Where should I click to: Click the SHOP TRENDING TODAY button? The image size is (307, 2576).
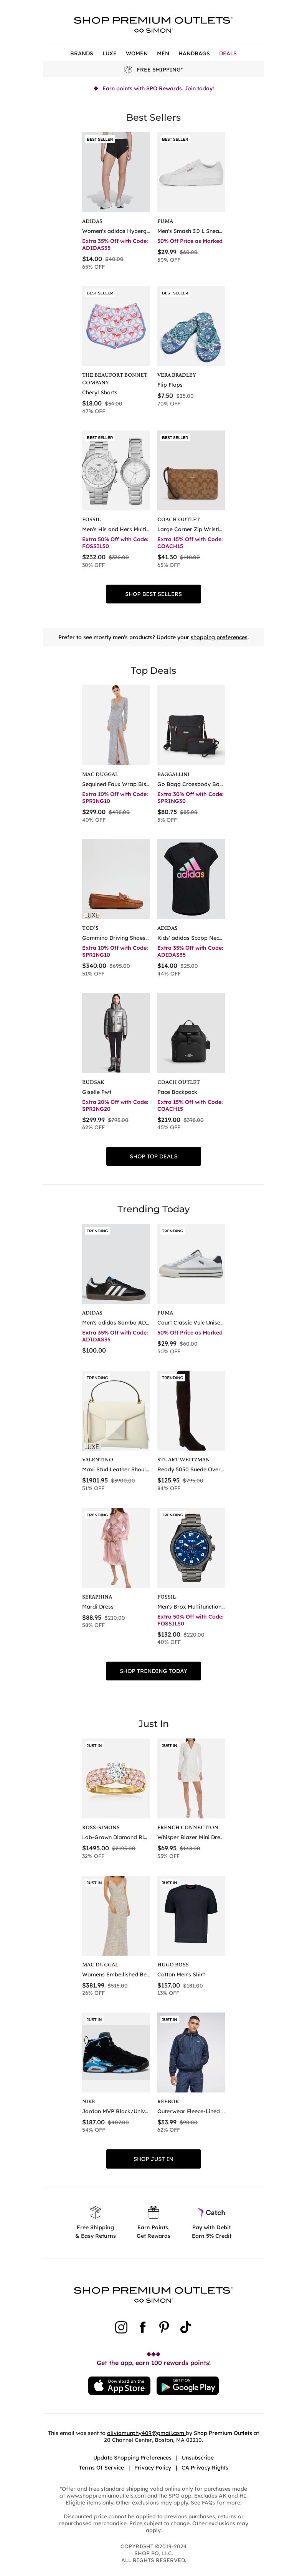point(153,1671)
